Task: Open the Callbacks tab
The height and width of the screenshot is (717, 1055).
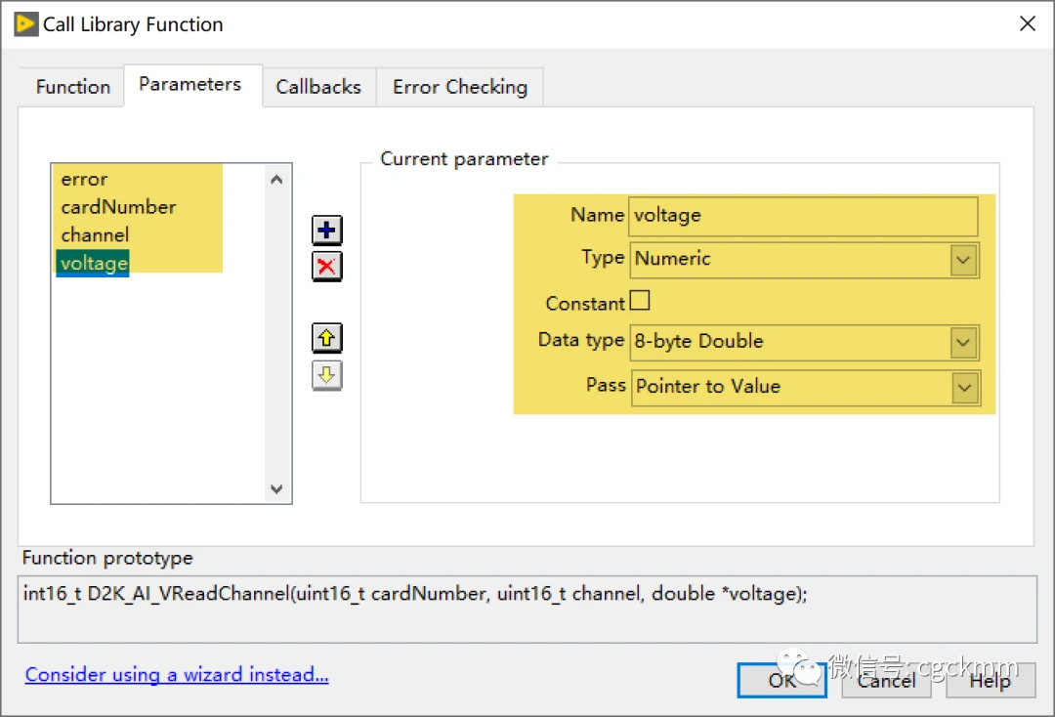Action: 318,87
